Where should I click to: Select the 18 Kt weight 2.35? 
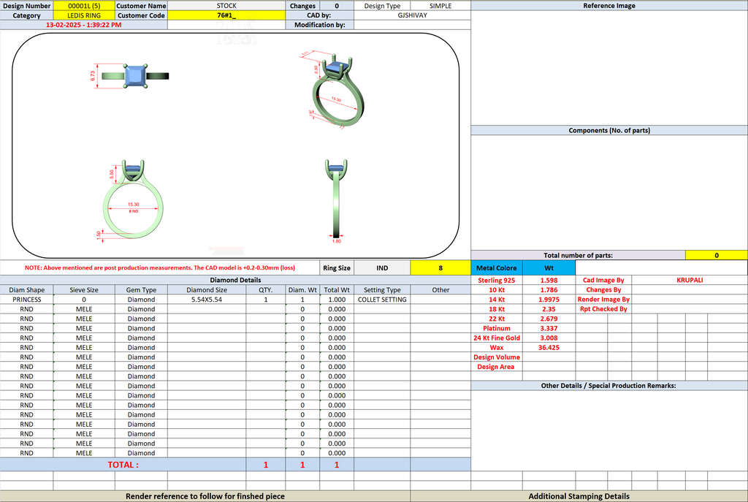coord(549,309)
